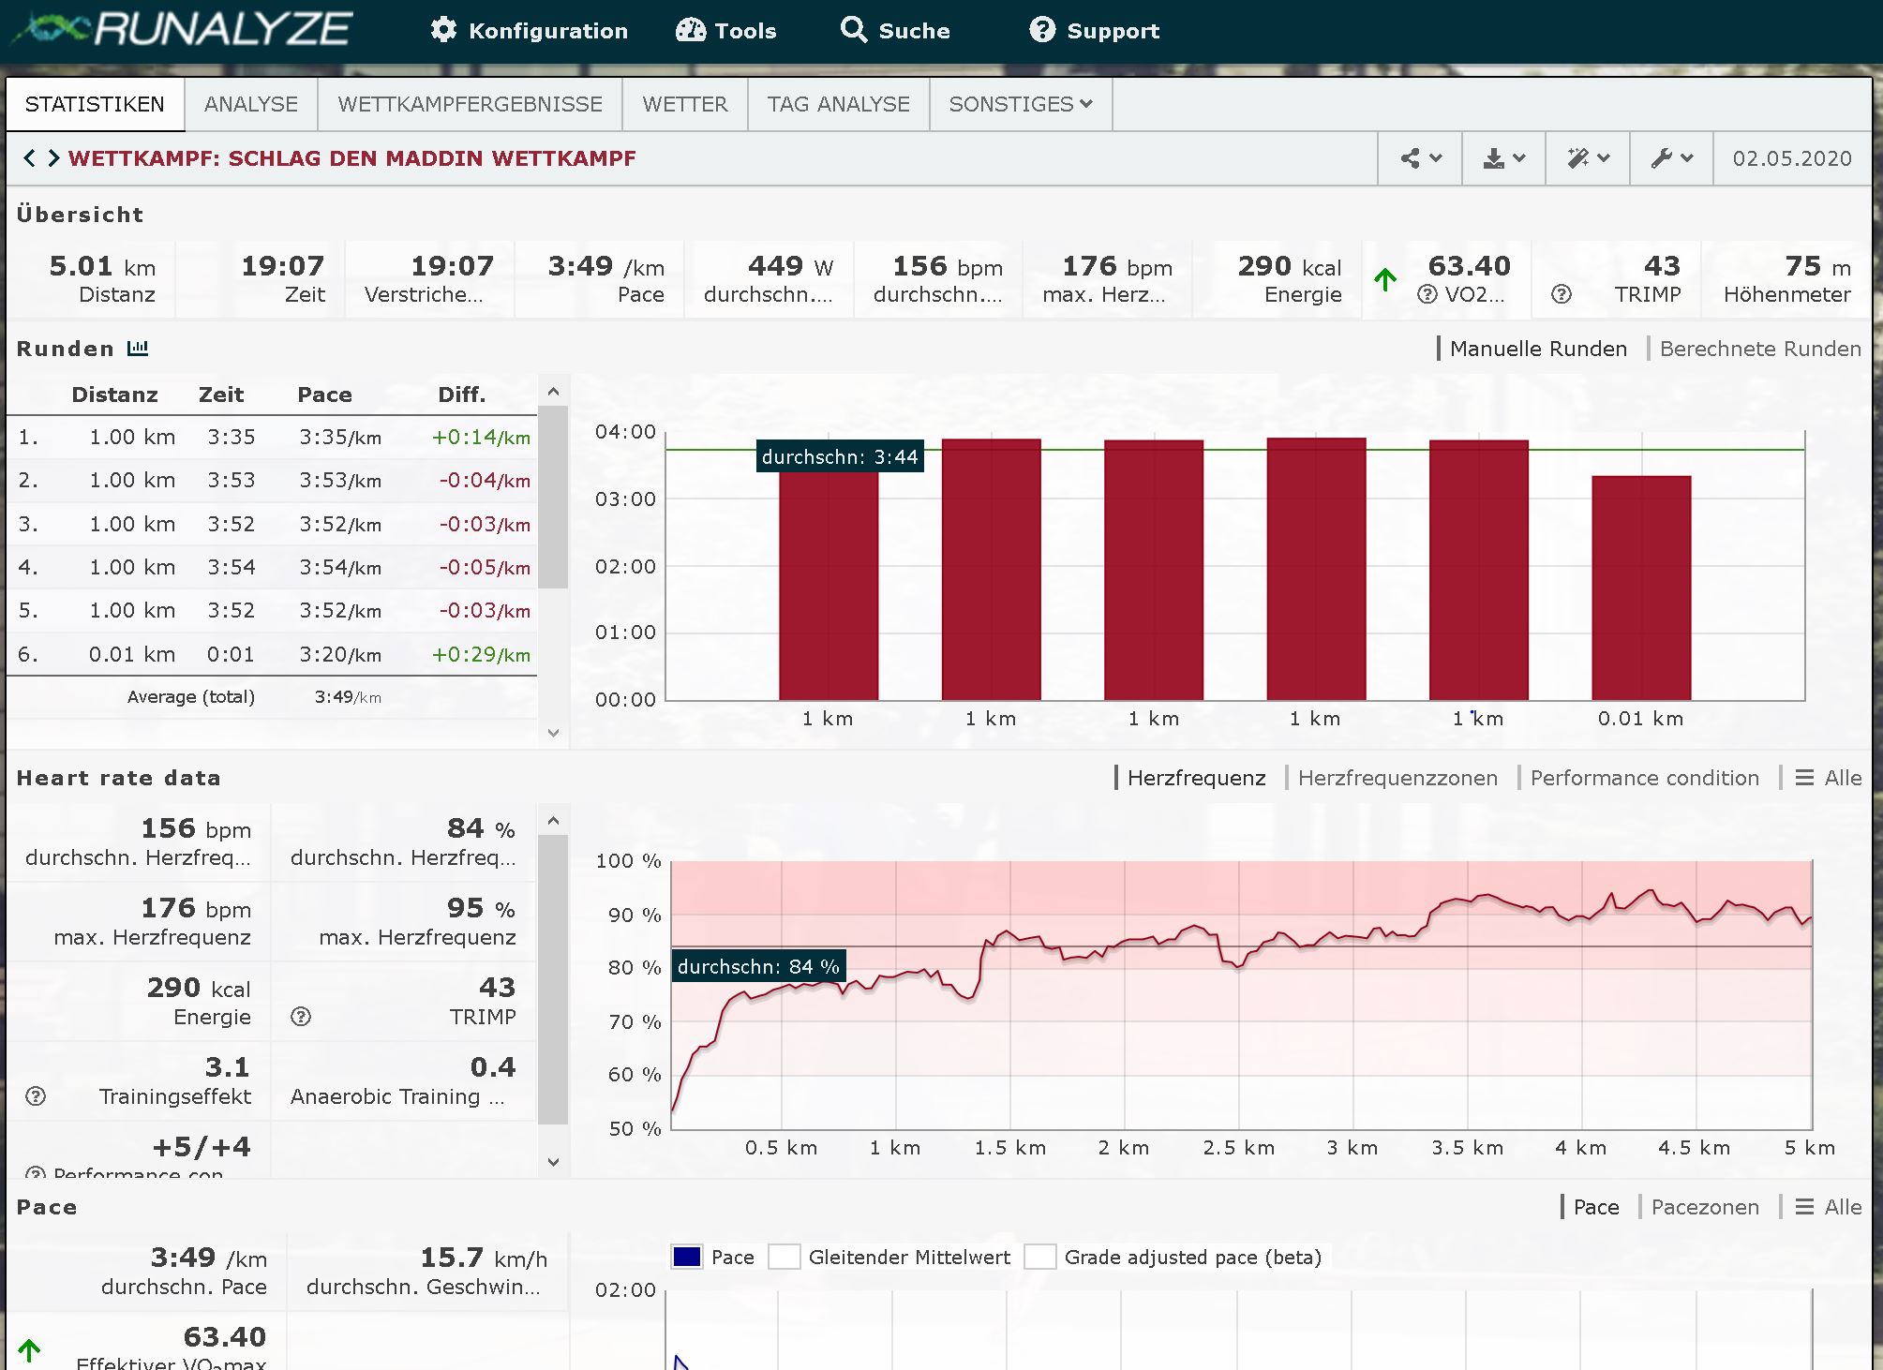Toggle the Pace legend checkbox

(687, 1258)
